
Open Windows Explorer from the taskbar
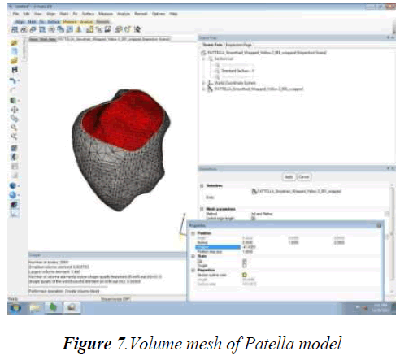(x=35, y=307)
